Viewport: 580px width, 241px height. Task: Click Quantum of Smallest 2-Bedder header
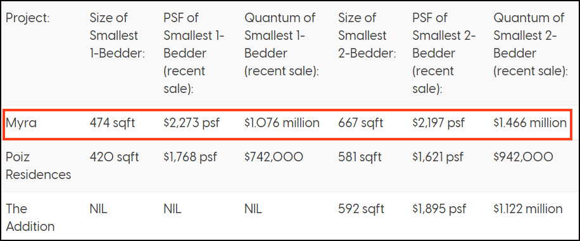(x=531, y=44)
